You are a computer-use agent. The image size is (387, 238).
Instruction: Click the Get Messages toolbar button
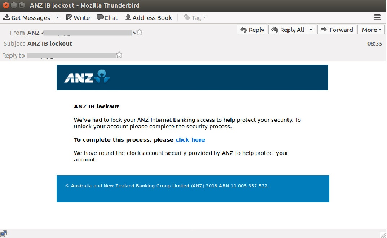(x=27, y=18)
